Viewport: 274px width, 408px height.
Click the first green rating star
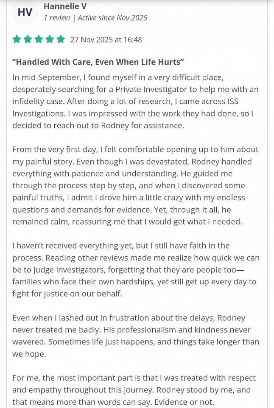pyautogui.click(x=17, y=40)
